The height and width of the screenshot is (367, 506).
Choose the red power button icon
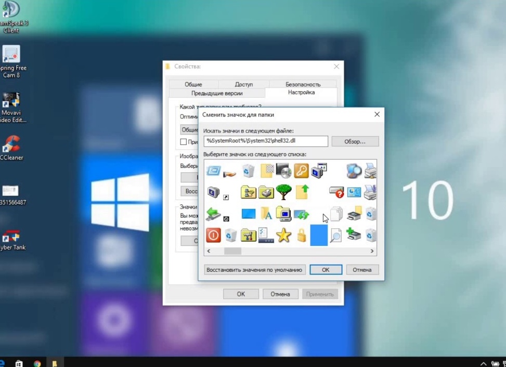click(x=213, y=235)
